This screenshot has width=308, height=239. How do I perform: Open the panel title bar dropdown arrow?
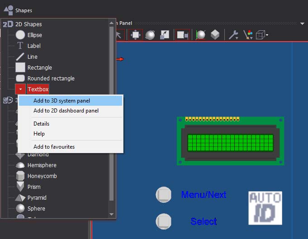(x=302, y=23)
